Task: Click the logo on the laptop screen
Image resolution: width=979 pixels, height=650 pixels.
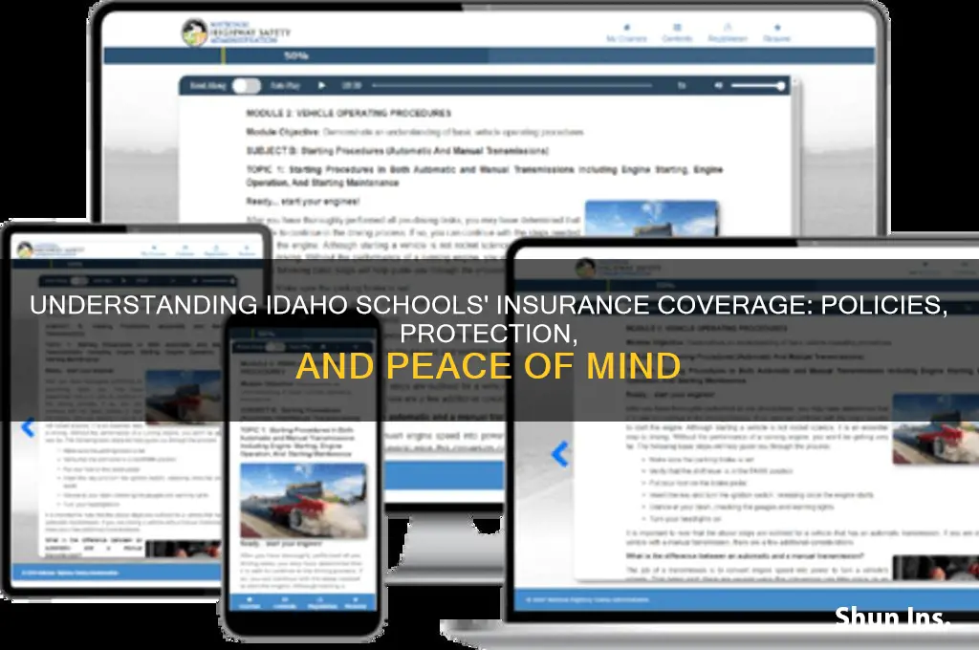Action: click(x=619, y=270)
